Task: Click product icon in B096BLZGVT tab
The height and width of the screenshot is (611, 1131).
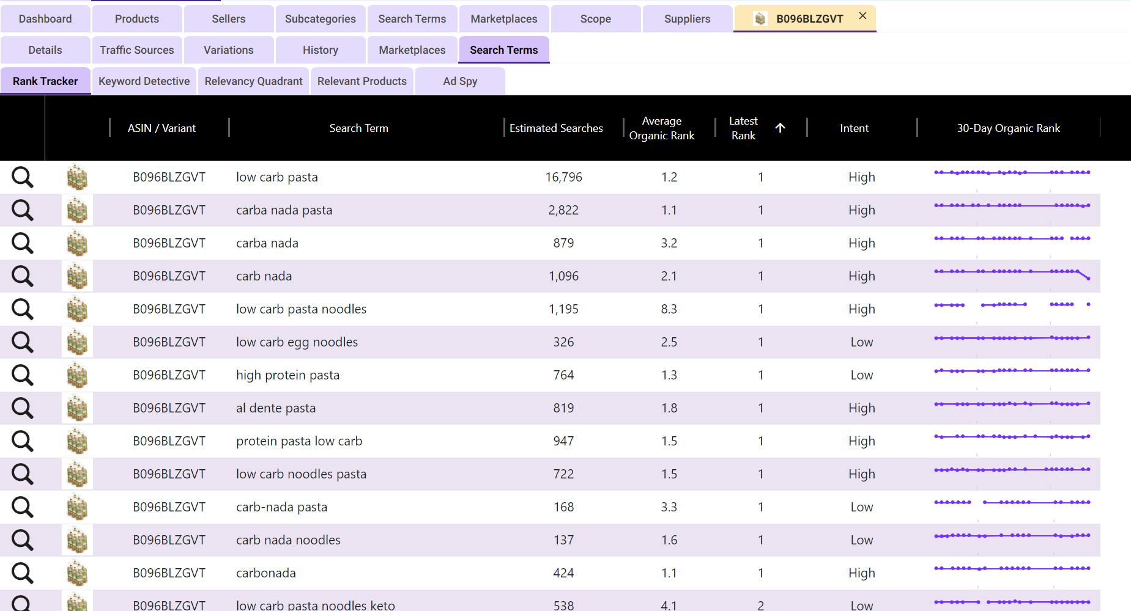Action: pos(760,19)
